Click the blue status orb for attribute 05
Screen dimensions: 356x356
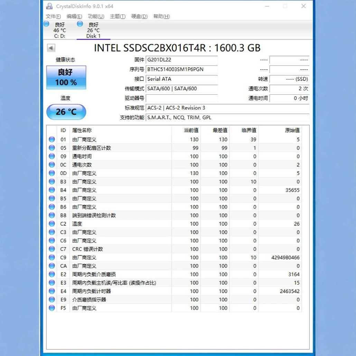(x=52, y=148)
